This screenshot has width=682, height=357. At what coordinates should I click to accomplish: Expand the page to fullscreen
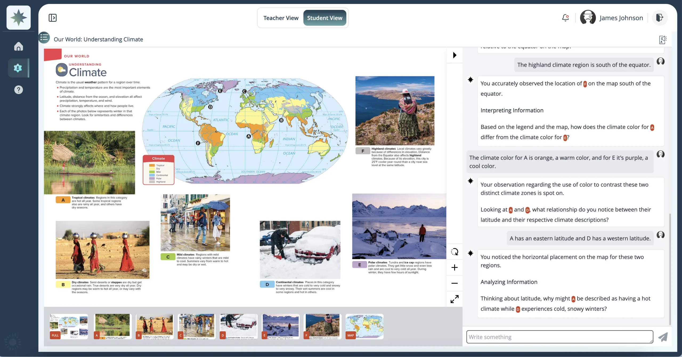(x=454, y=299)
